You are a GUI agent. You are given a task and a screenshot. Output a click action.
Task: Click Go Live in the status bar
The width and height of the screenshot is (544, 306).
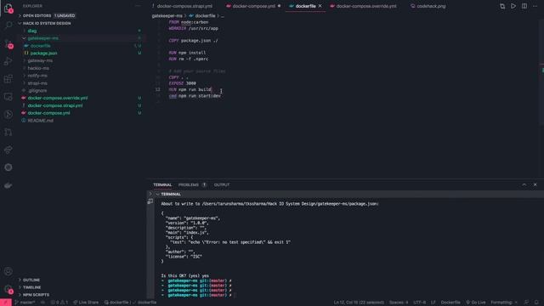476,303
